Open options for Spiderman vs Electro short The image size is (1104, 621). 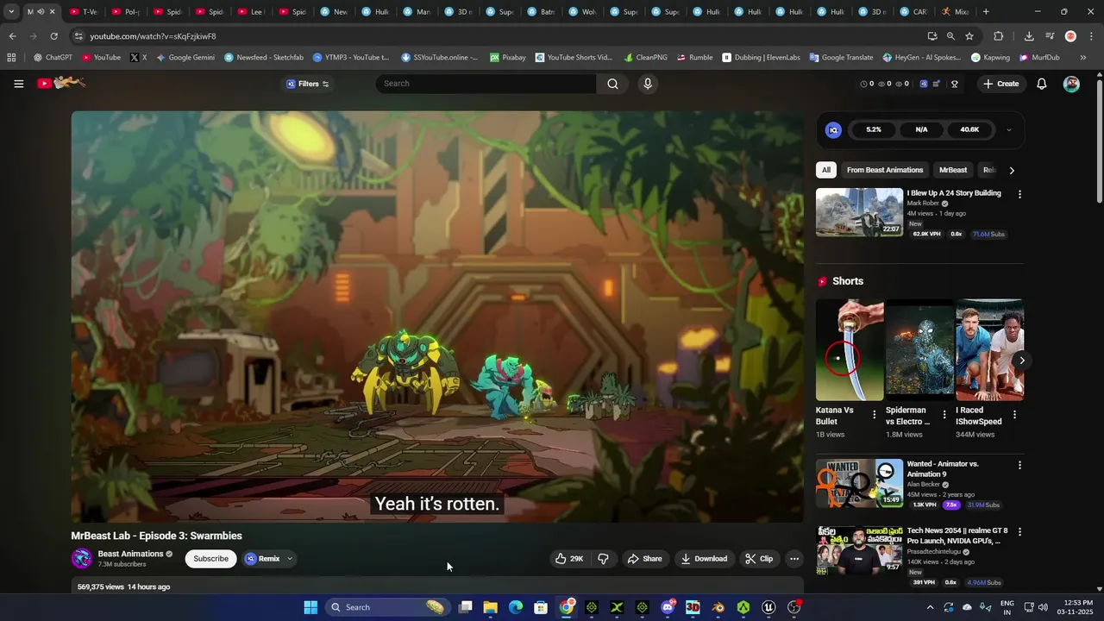click(944, 415)
